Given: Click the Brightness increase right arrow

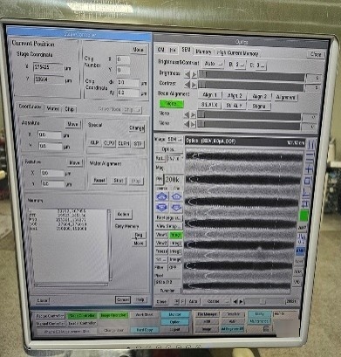Looking at the screenshot, I should [x=194, y=74].
